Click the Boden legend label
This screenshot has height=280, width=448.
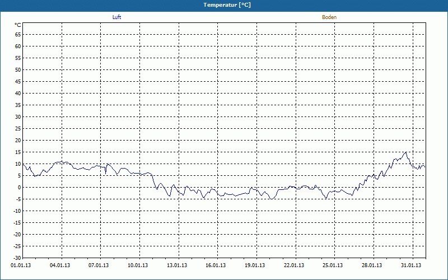click(x=329, y=17)
